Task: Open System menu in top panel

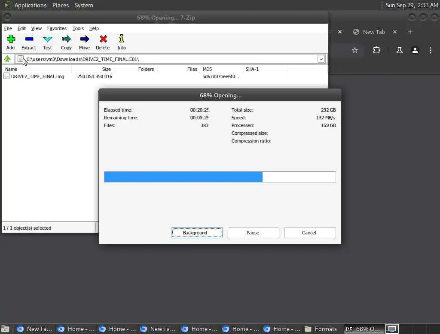Action: point(84,5)
